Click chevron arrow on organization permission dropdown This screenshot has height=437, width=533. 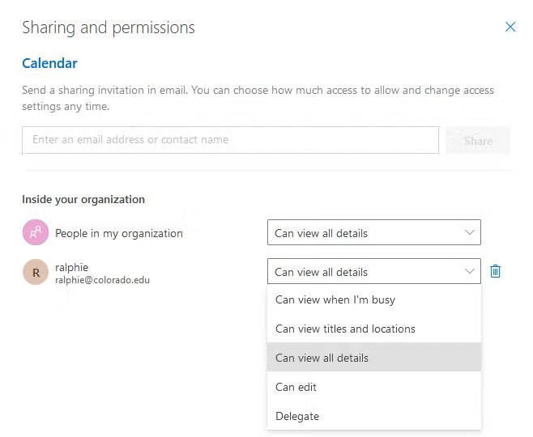point(470,233)
